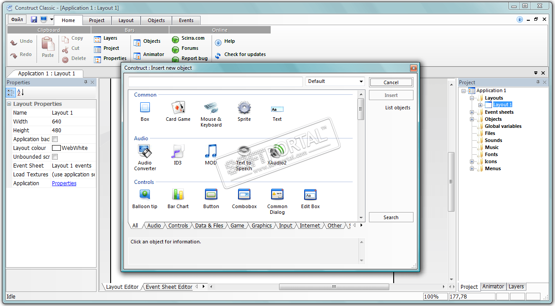This screenshot has width=555, height=306.
Task: Click the Paste clipboard icon
Action: [48, 44]
